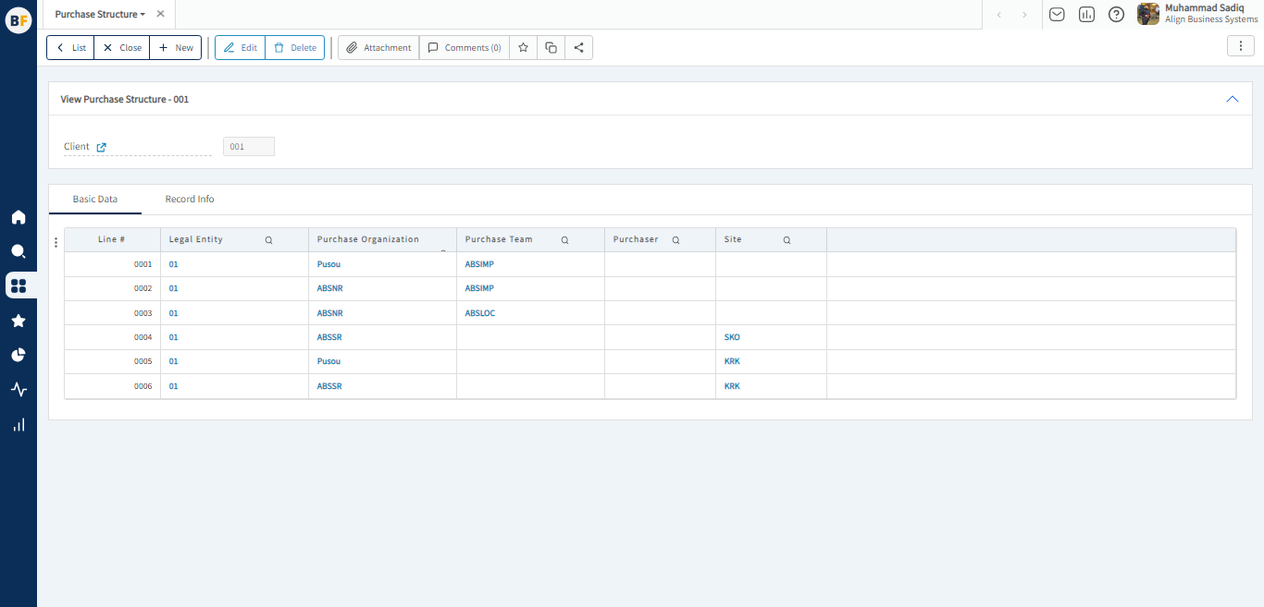Click the Attachment button

pyautogui.click(x=378, y=48)
